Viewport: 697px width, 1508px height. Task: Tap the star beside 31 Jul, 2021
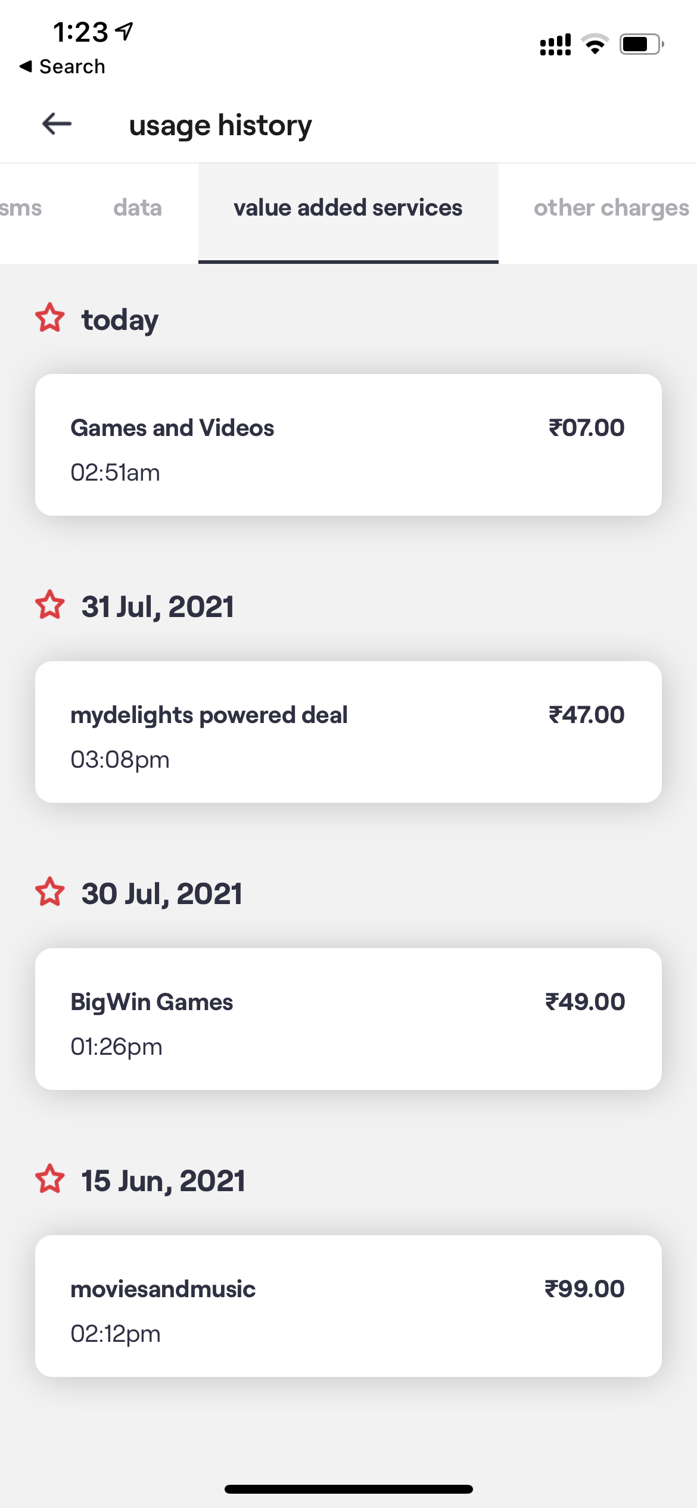point(50,605)
